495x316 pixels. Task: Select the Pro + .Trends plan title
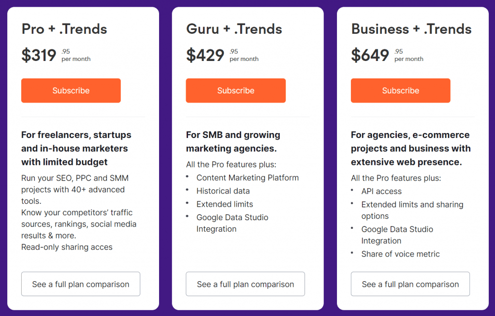tap(63, 29)
